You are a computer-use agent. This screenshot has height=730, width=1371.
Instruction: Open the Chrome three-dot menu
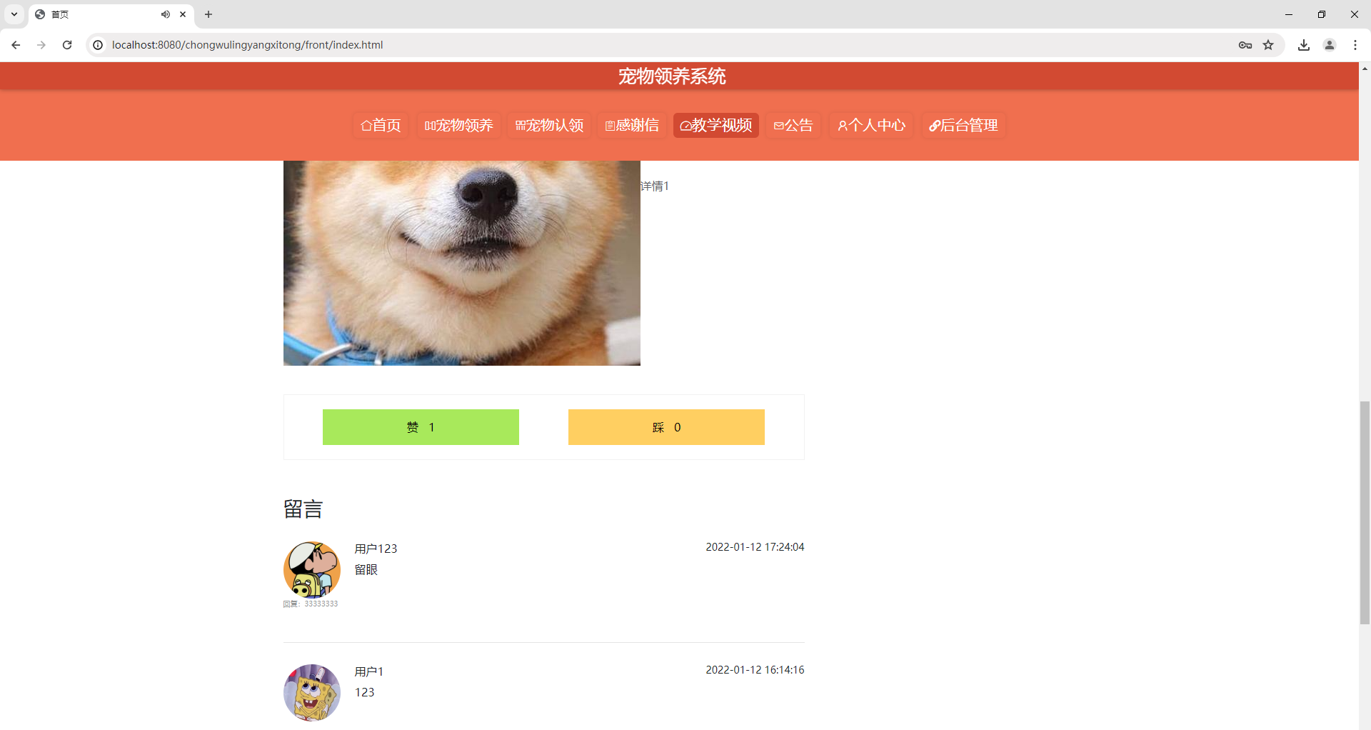[x=1355, y=45]
